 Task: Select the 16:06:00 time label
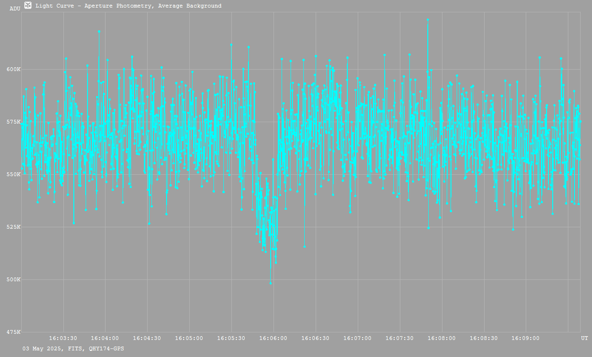[x=274, y=339]
